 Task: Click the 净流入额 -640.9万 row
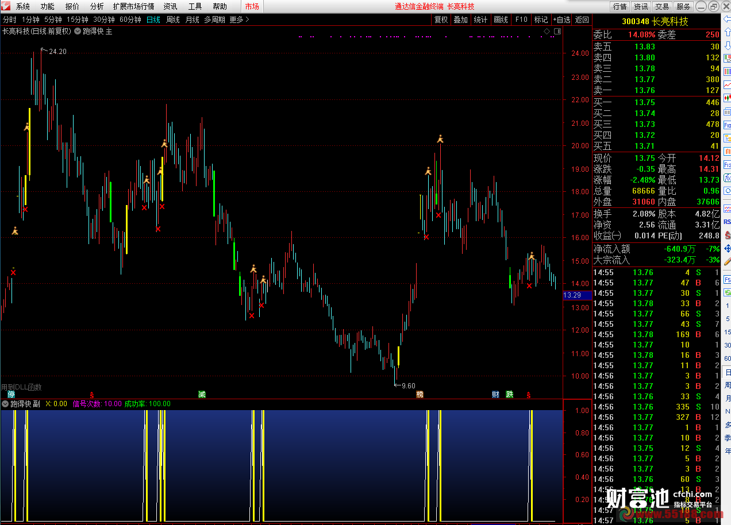click(656, 249)
